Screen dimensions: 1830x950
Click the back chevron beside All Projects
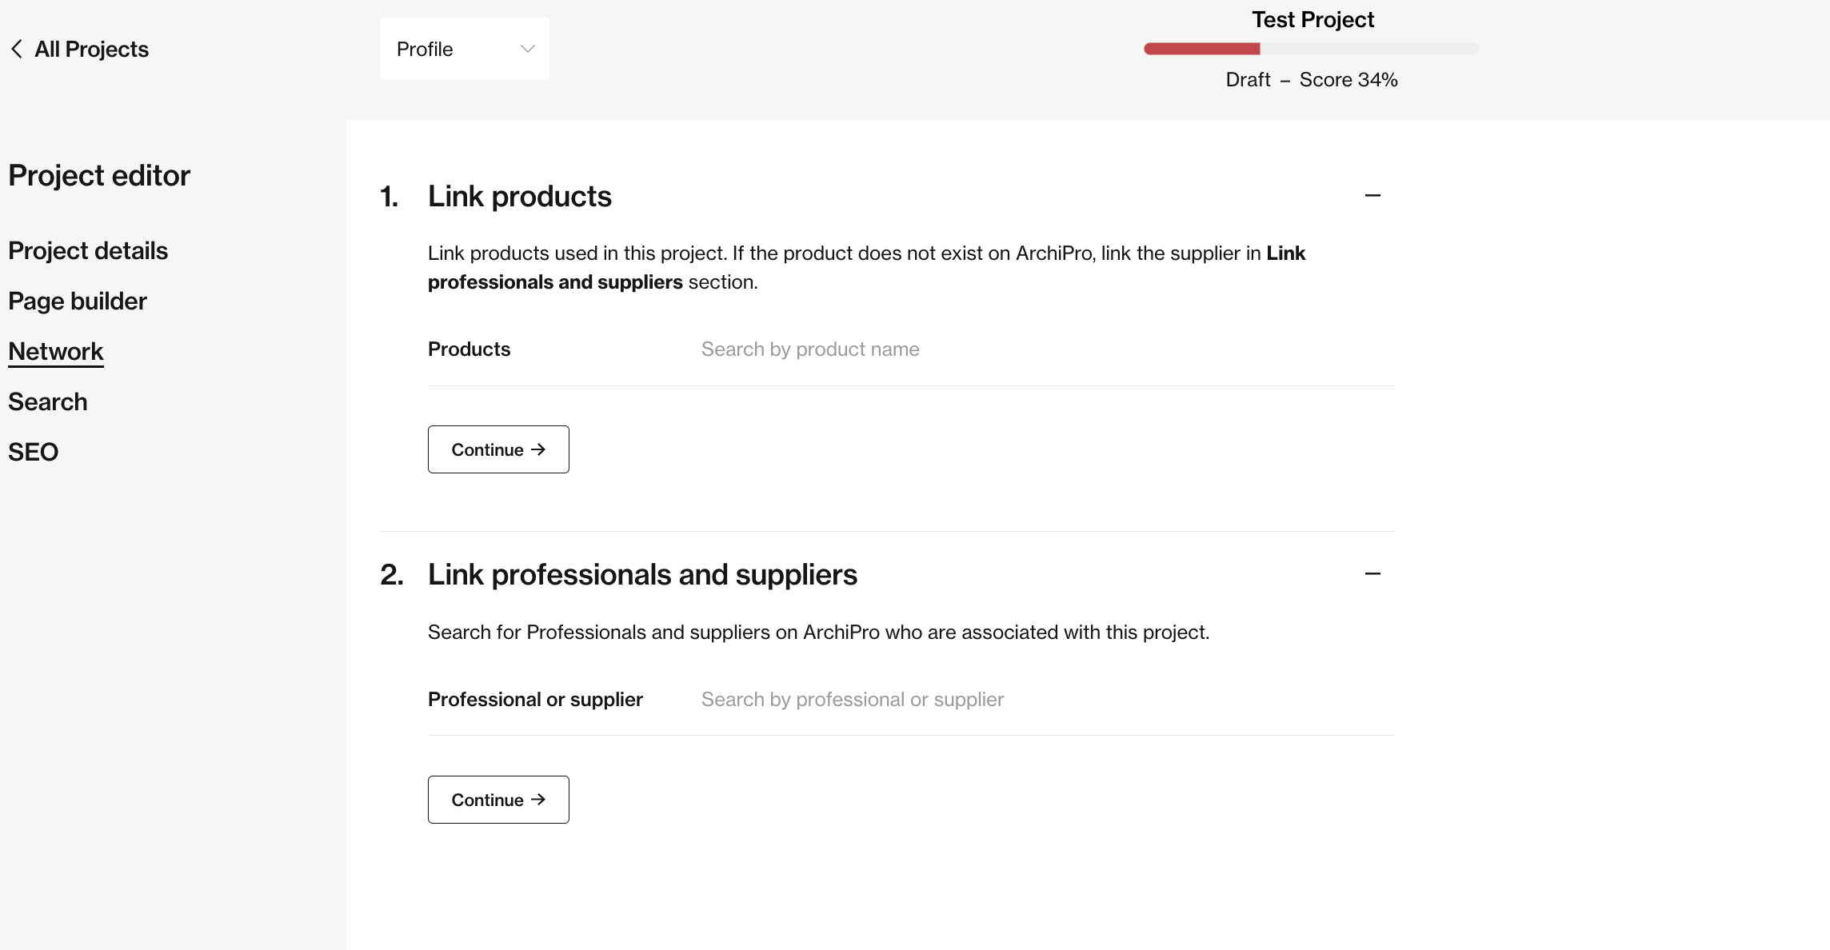coord(16,50)
